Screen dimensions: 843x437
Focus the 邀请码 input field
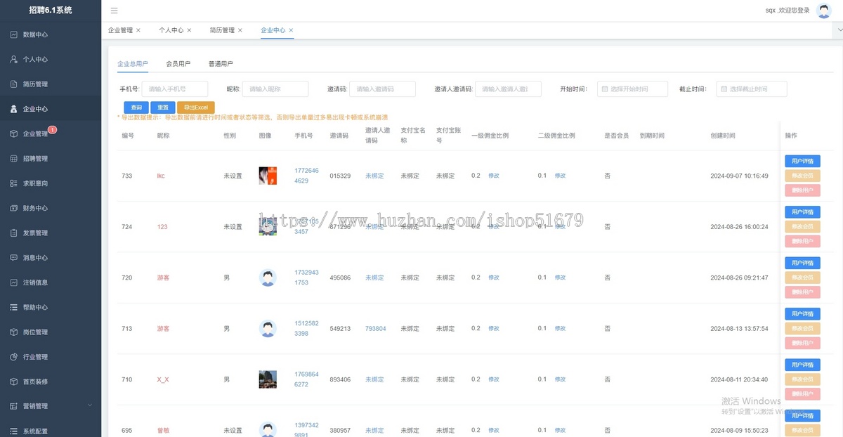(382, 89)
